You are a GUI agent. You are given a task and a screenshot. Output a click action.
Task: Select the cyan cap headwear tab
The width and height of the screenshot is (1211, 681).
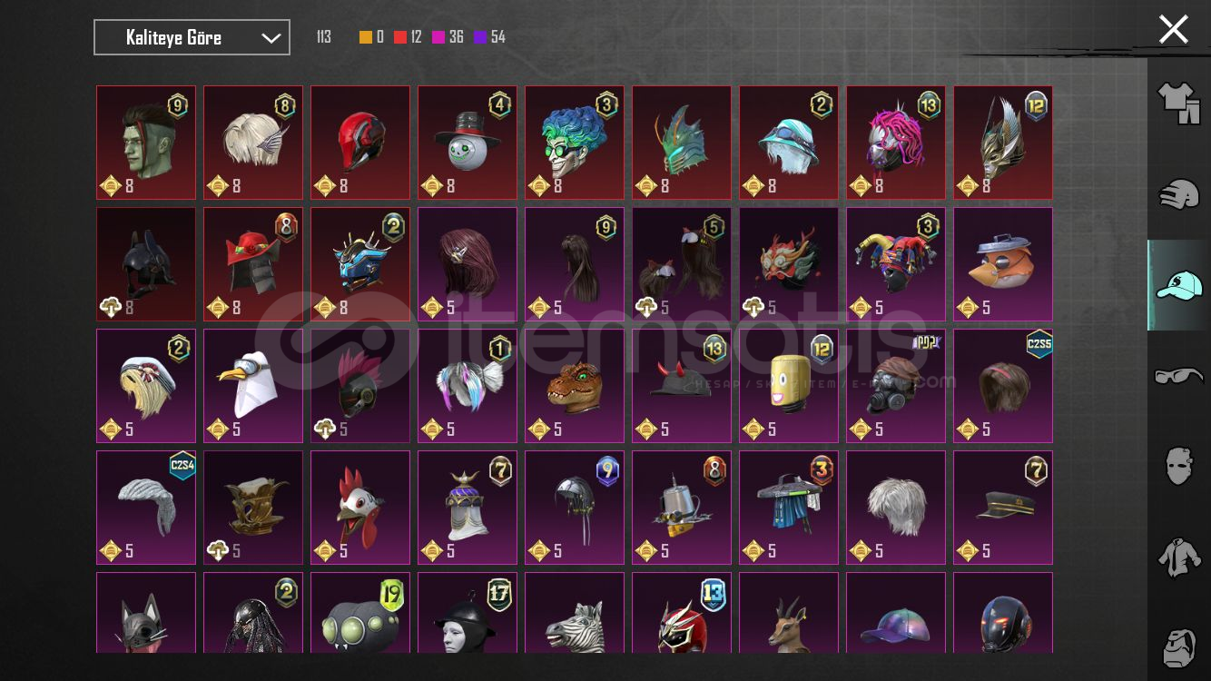(x=1179, y=285)
